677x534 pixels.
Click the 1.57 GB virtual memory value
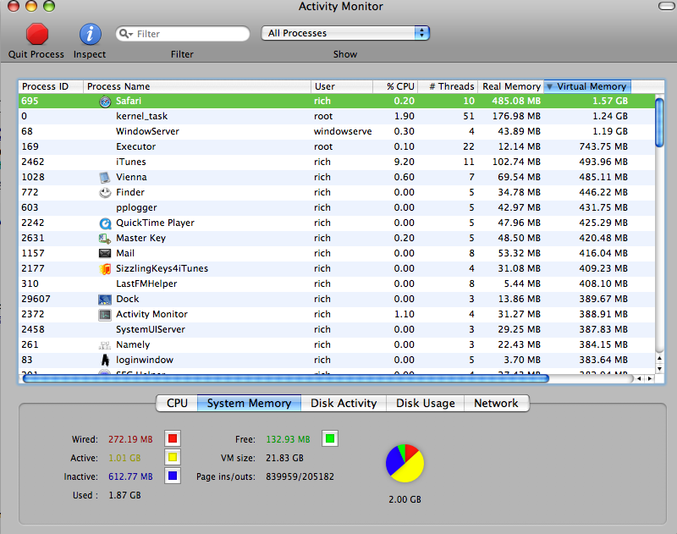pos(609,101)
